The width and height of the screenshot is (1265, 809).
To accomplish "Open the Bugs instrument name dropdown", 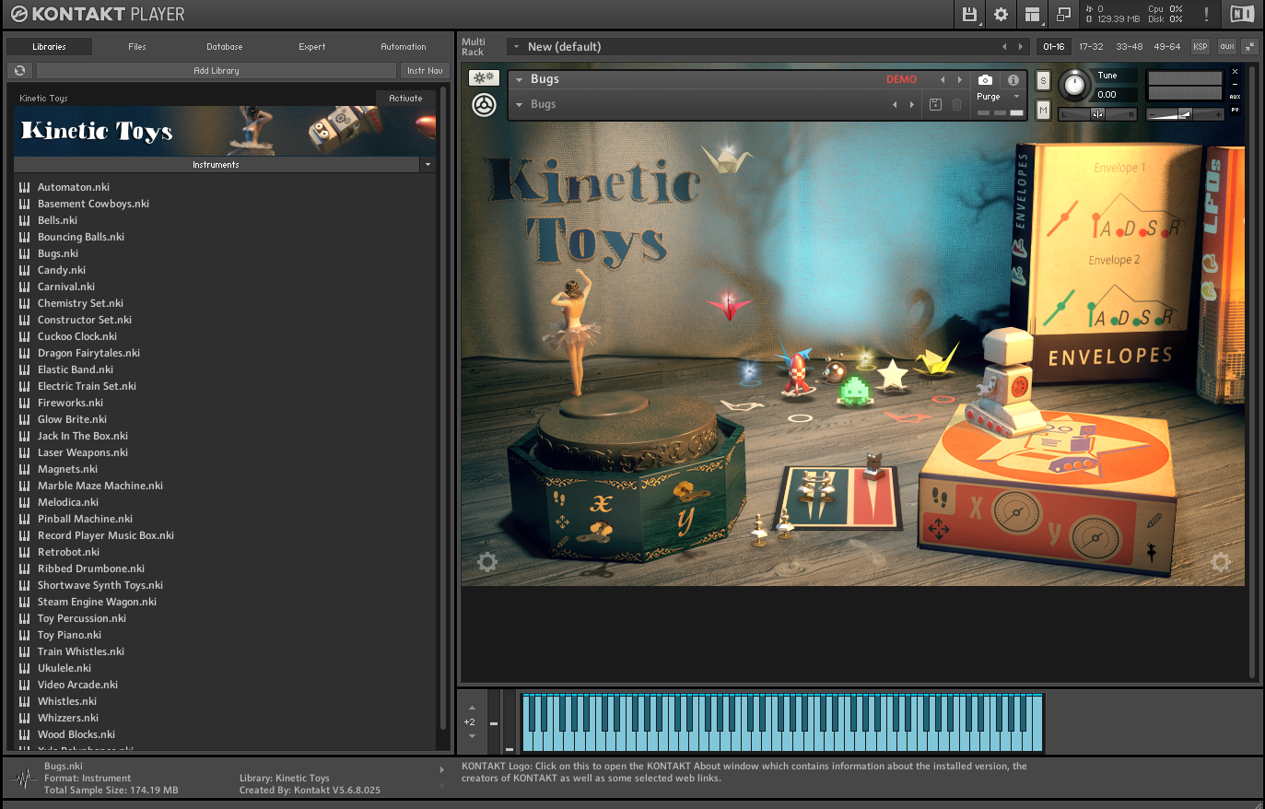I will pos(519,80).
